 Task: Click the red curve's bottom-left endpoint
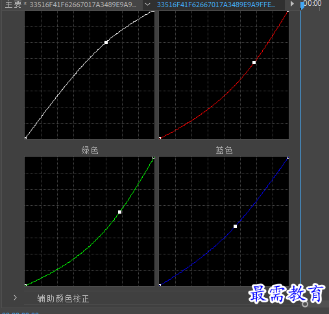tap(160, 138)
